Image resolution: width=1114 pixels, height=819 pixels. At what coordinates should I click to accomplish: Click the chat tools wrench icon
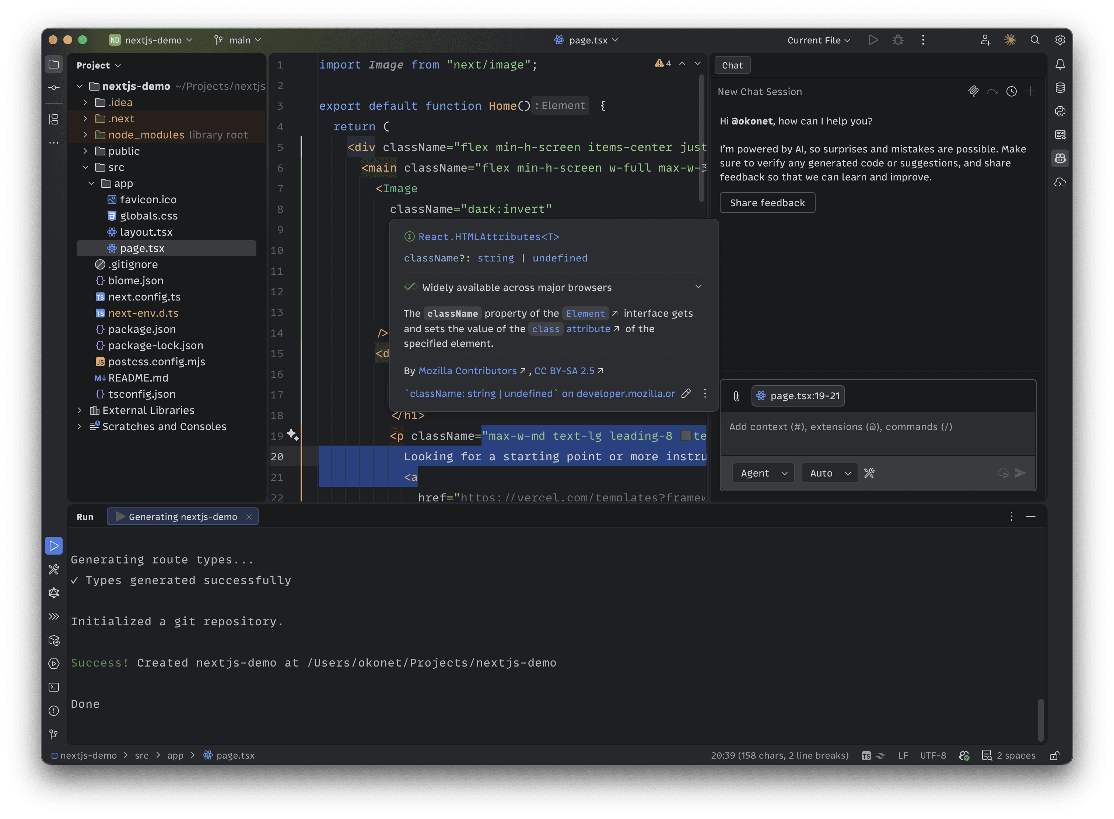pyautogui.click(x=869, y=473)
